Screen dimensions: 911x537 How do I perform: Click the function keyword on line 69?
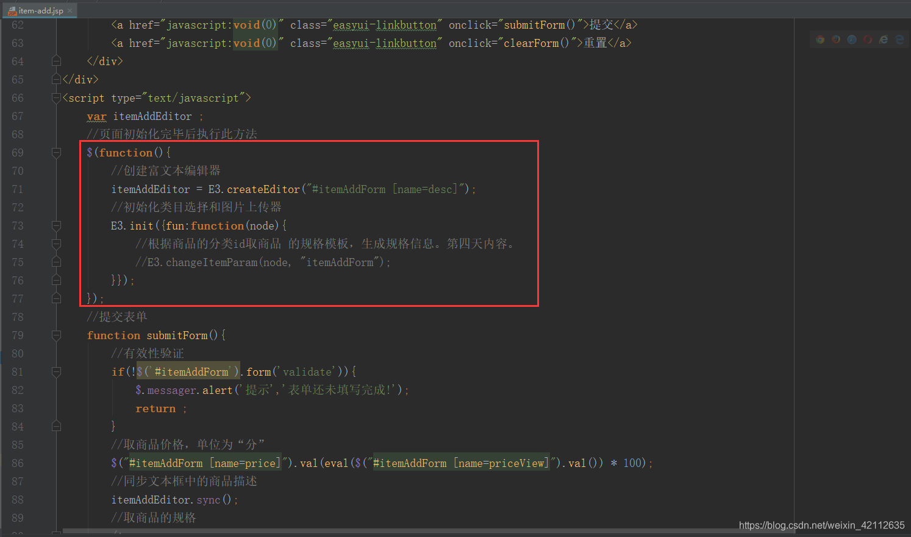coord(126,153)
